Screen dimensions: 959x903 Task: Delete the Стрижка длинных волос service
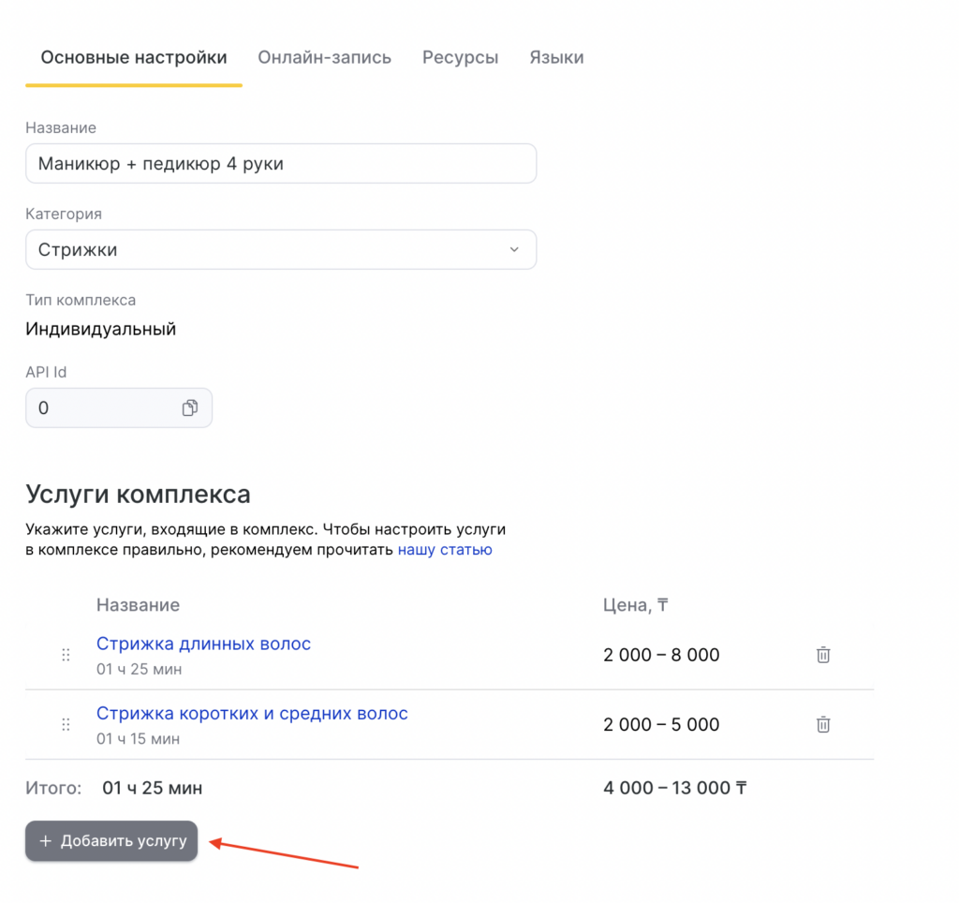[822, 655]
